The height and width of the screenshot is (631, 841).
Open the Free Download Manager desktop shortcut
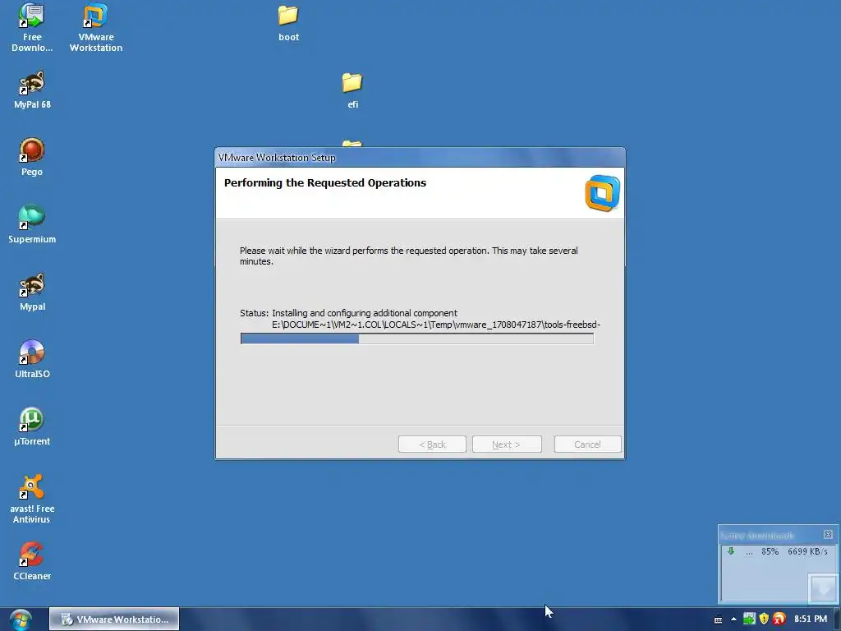32,27
